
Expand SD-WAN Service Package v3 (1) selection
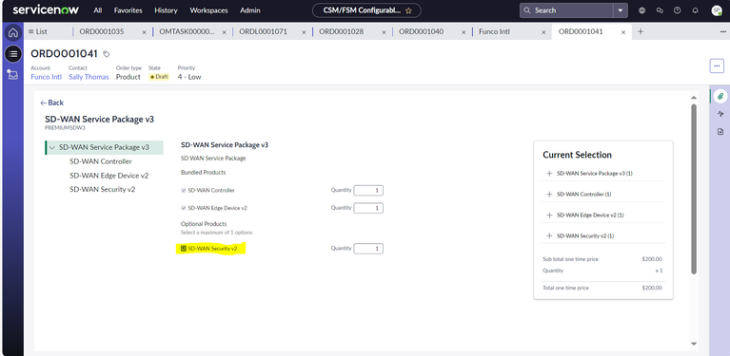(549, 173)
